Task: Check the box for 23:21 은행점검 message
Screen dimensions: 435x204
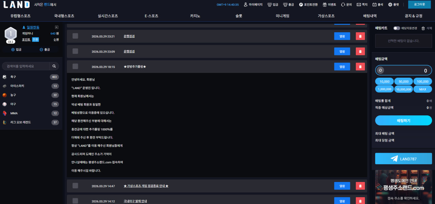Action: point(75,36)
